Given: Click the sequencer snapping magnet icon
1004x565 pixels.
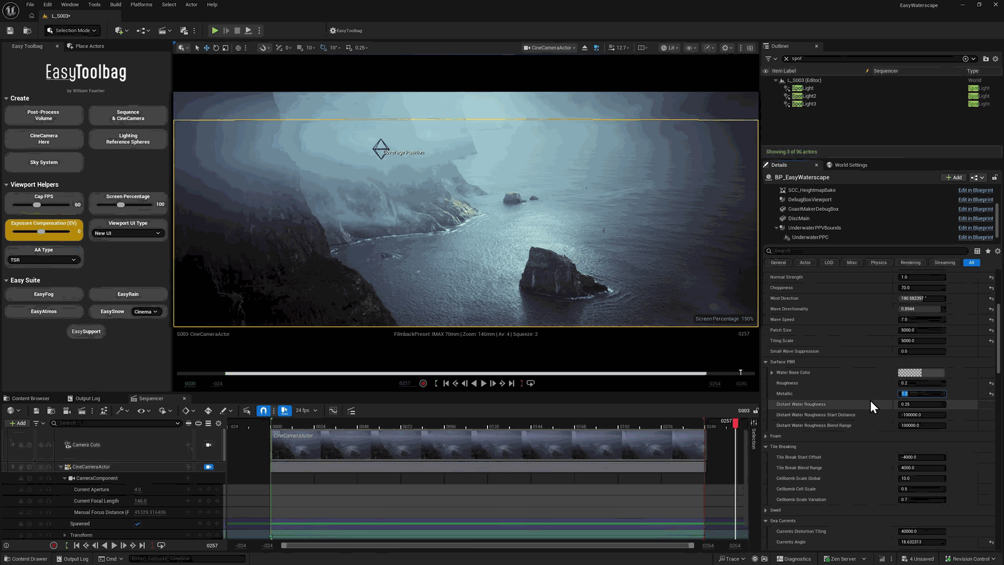Looking at the screenshot, I should 264,411.
